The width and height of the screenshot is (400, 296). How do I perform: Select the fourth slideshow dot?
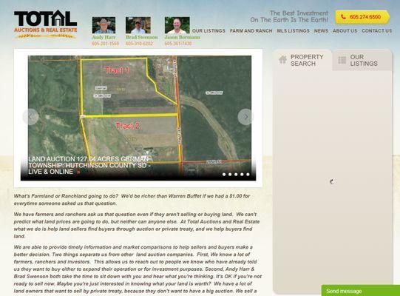click(242, 175)
